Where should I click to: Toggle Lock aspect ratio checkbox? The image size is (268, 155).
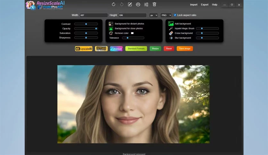175,15
